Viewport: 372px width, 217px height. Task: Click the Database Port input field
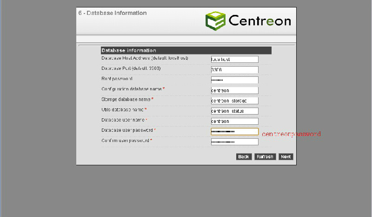234,70
